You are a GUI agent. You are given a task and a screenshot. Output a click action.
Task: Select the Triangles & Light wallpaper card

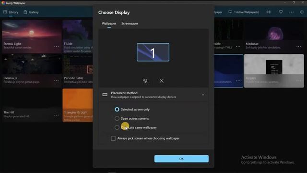(x=78, y=105)
